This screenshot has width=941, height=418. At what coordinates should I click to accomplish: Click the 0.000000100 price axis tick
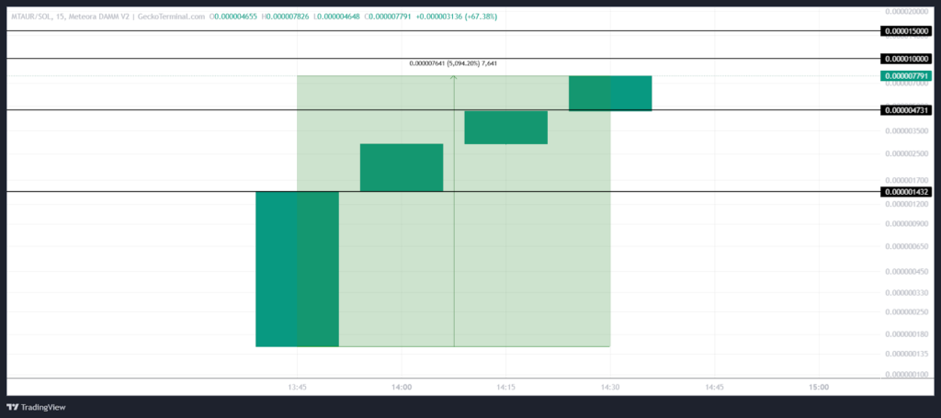pyautogui.click(x=906, y=374)
